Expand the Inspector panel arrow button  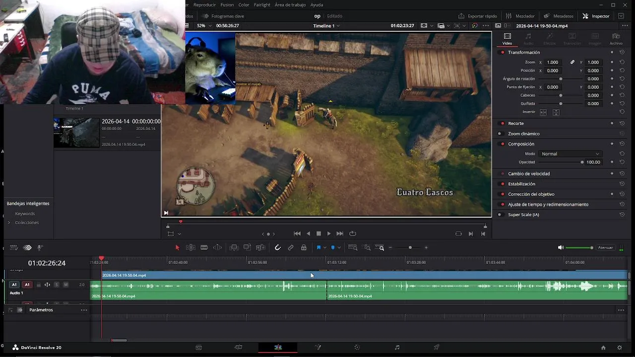click(621, 16)
